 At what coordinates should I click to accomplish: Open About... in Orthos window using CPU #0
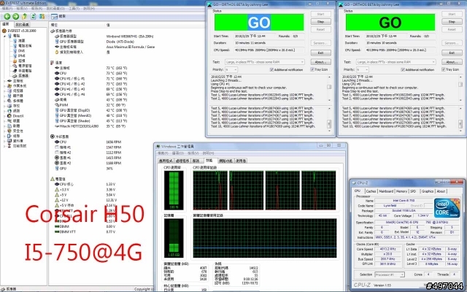click(452, 62)
